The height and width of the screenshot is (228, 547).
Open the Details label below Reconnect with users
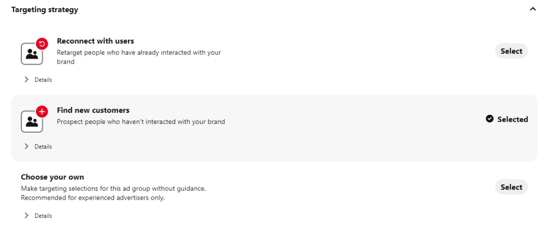[x=43, y=80]
